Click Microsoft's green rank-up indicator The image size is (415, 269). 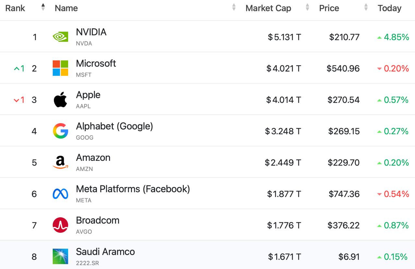coord(19,68)
